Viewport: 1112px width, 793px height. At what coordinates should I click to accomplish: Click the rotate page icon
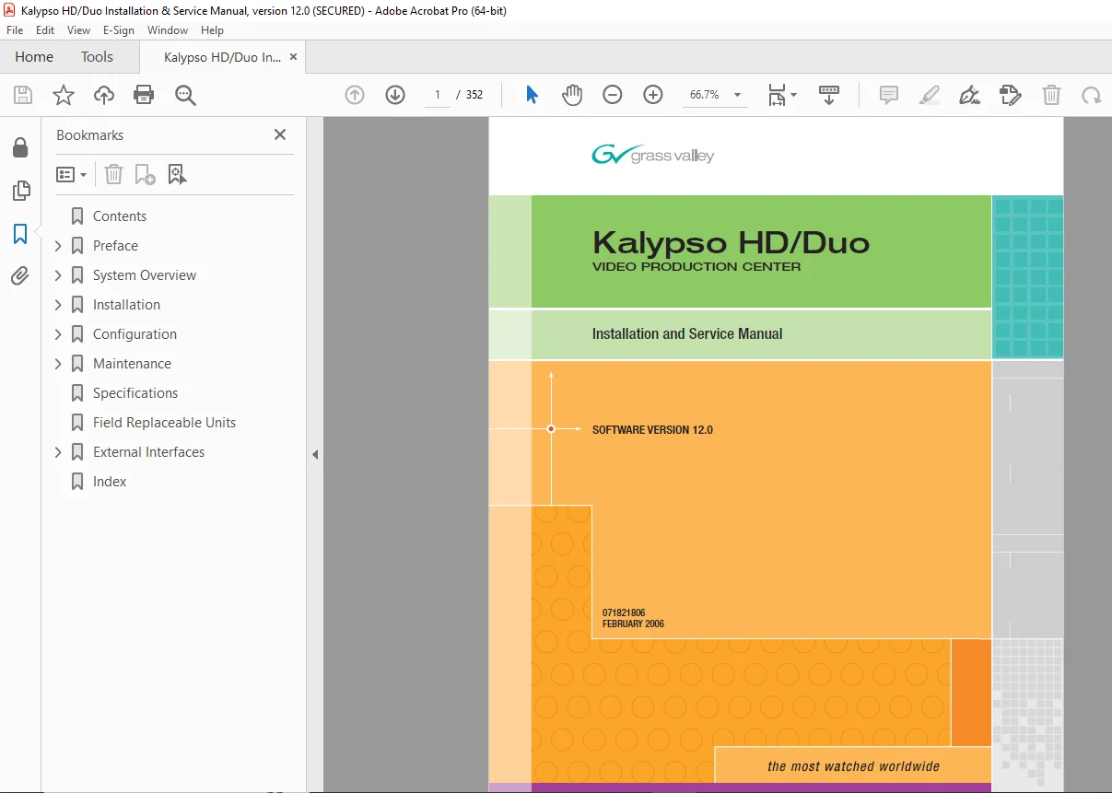pos(1092,95)
